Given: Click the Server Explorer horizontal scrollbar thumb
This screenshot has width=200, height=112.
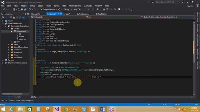Looking at the screenshot, I should tap(12, 94).
